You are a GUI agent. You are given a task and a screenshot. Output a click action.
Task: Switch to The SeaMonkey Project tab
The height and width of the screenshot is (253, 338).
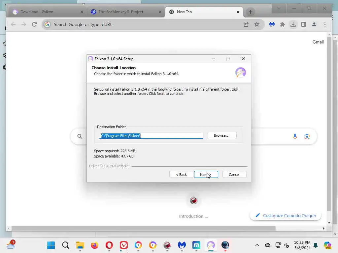(x=126, y=12)
